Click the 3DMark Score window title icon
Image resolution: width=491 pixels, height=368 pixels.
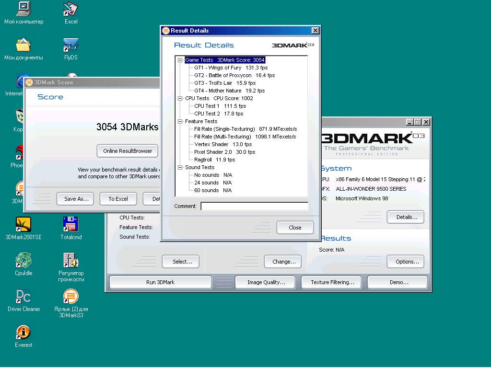29,82
